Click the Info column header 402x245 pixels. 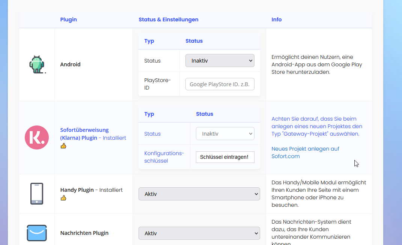276,19
